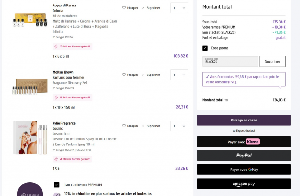Image resolution: width=300 pixels, height=196 pixels.
Task: Remove Molton Brown via X icon
Action: pos(143,75)
